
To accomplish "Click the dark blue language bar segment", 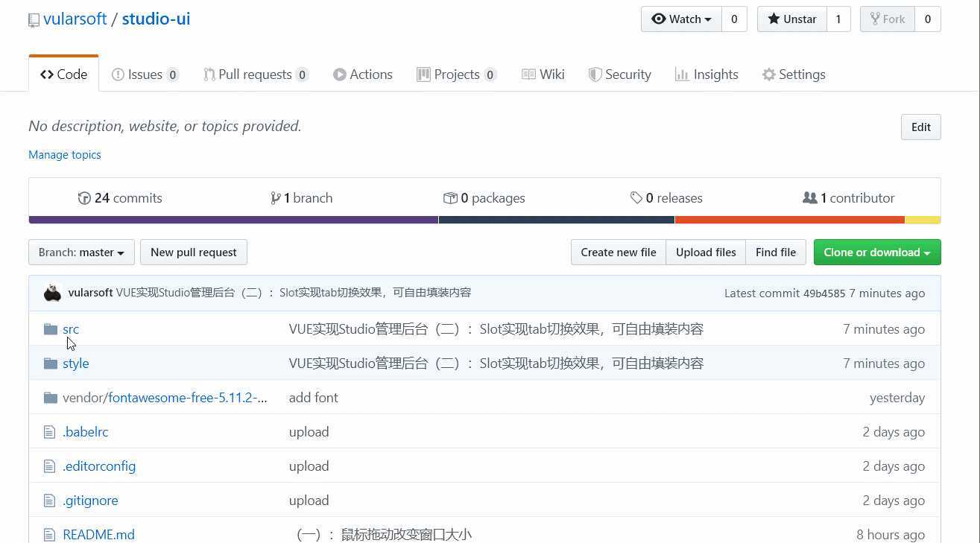I will [557, 220].
